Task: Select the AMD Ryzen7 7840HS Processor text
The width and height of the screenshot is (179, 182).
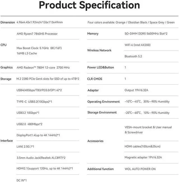Action: tap(37, 34)
